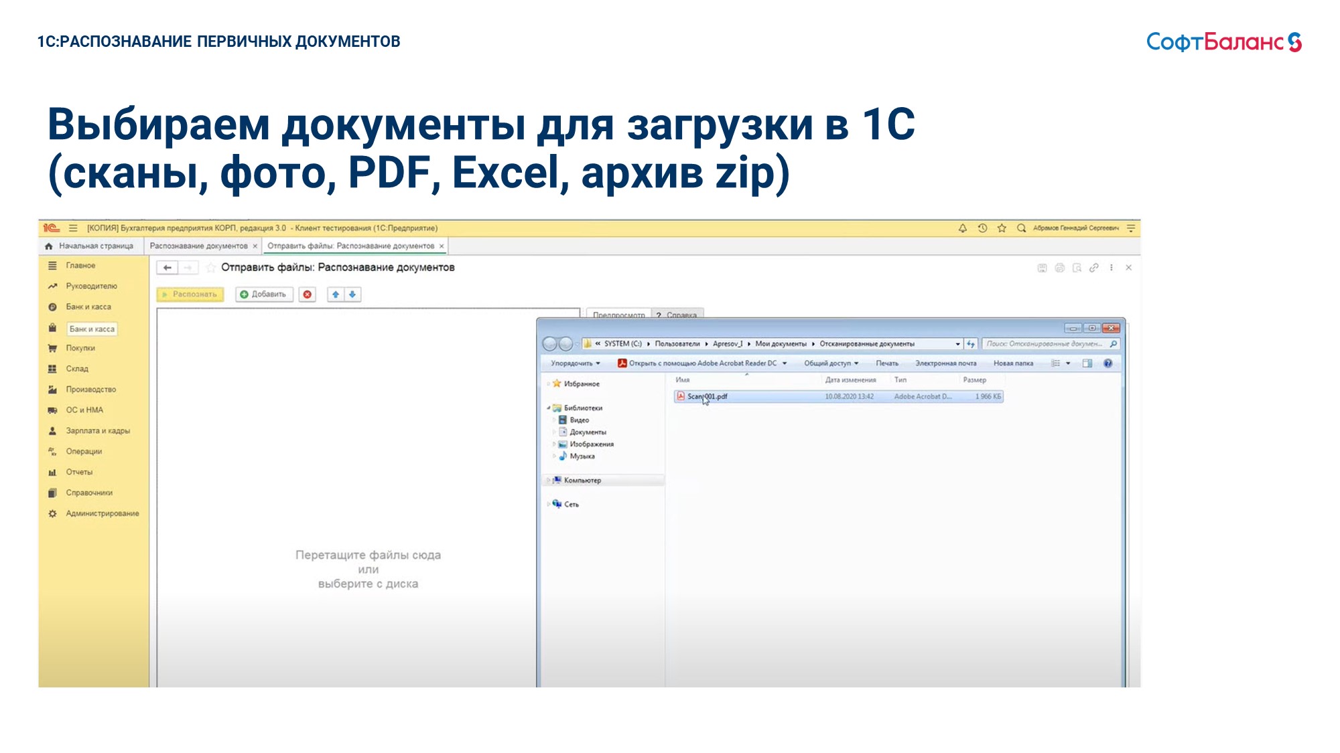1340x753 pixels.
Task: Open the Покупки section
Action: coord(80,348)
